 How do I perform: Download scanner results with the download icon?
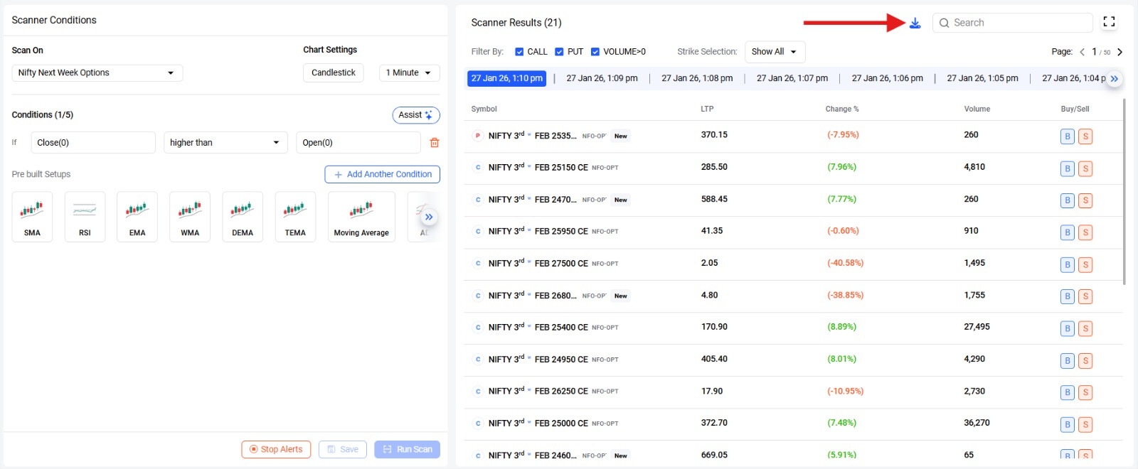[x=915, y=23]
